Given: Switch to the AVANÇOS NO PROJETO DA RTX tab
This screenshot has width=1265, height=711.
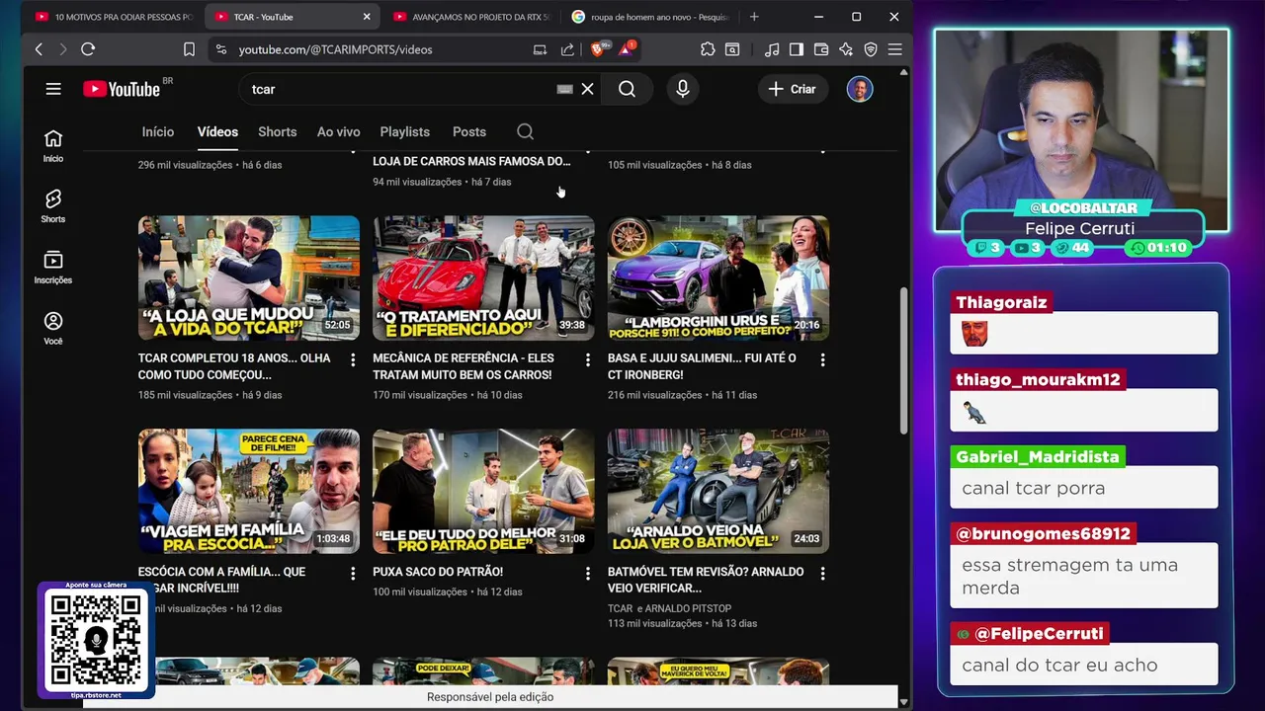Looking at the screenshot, I should pos(470,17).
